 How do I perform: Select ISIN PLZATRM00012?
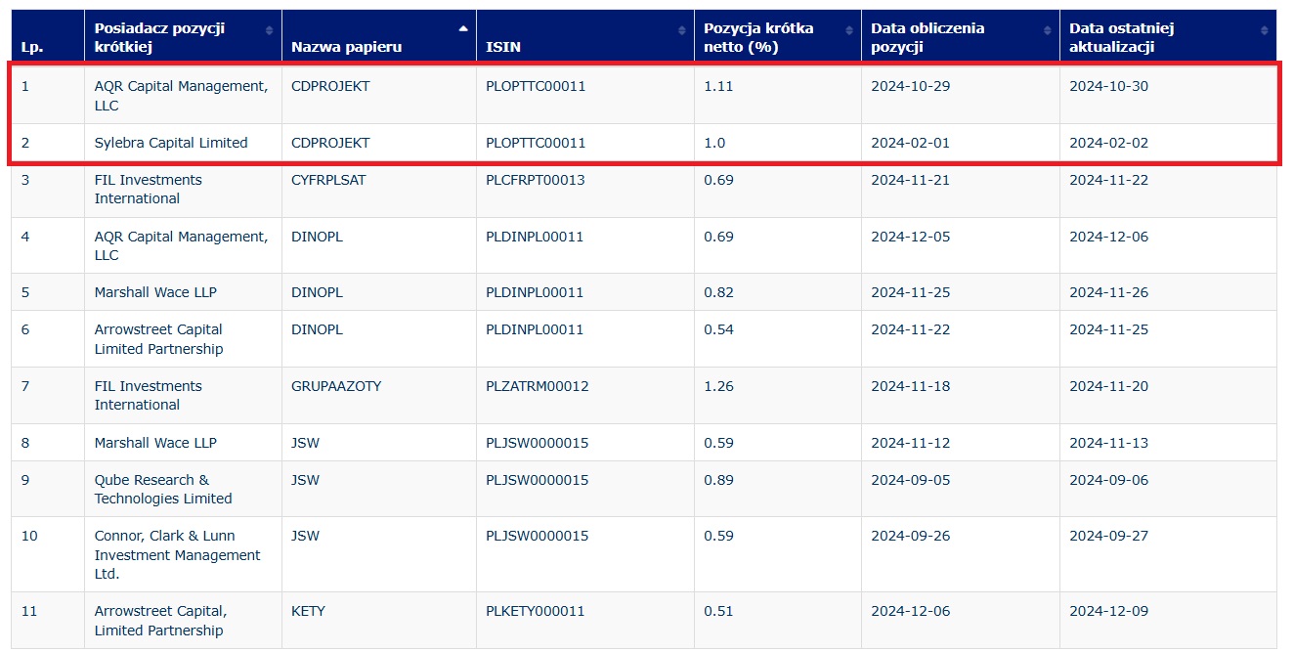pyautogui.click(x=538, y=386)
